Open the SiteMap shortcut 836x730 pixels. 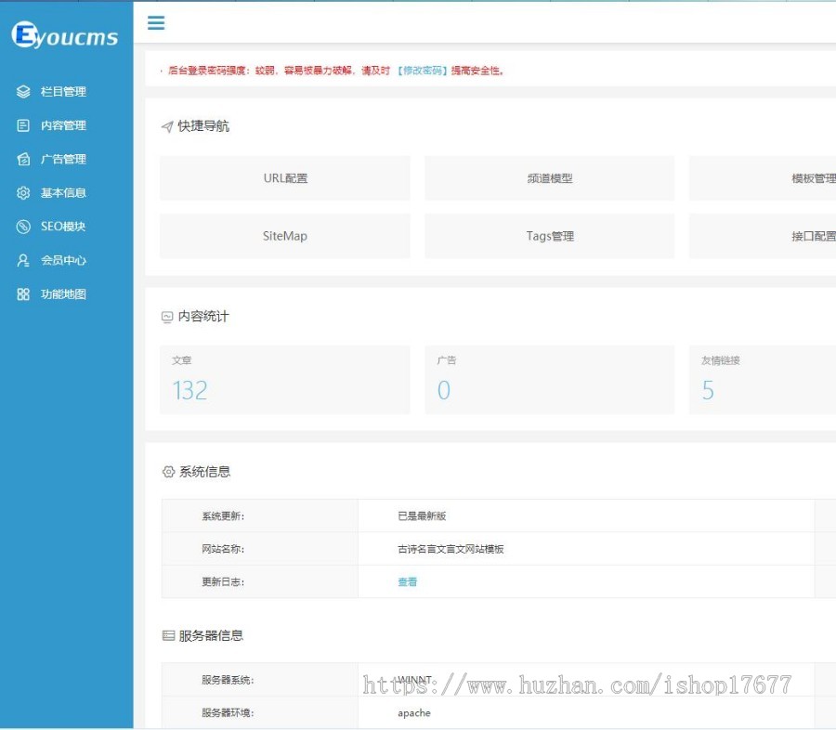pyautogui.click(x=285, y=236)
